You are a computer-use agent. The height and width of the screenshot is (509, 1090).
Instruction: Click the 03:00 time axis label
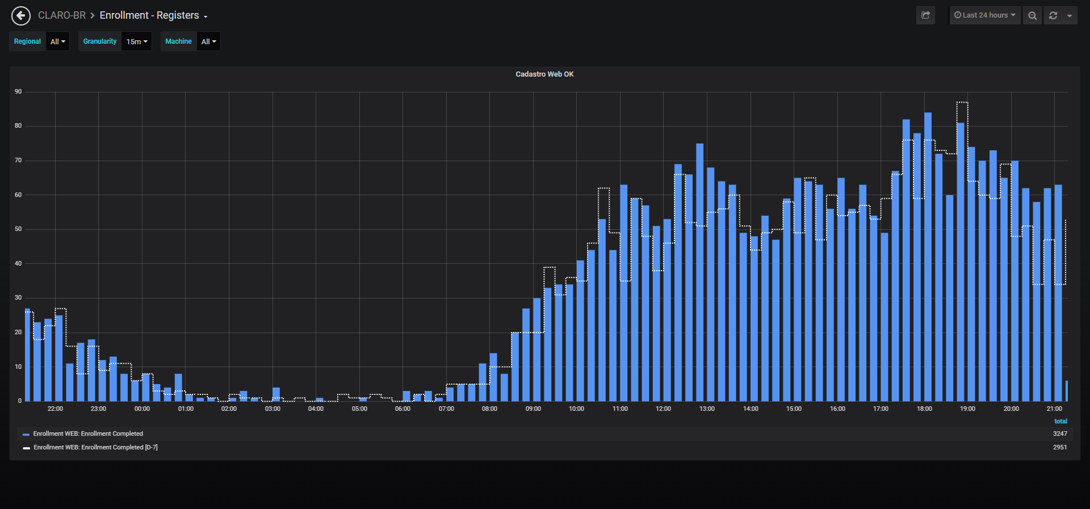click(272, 409)
